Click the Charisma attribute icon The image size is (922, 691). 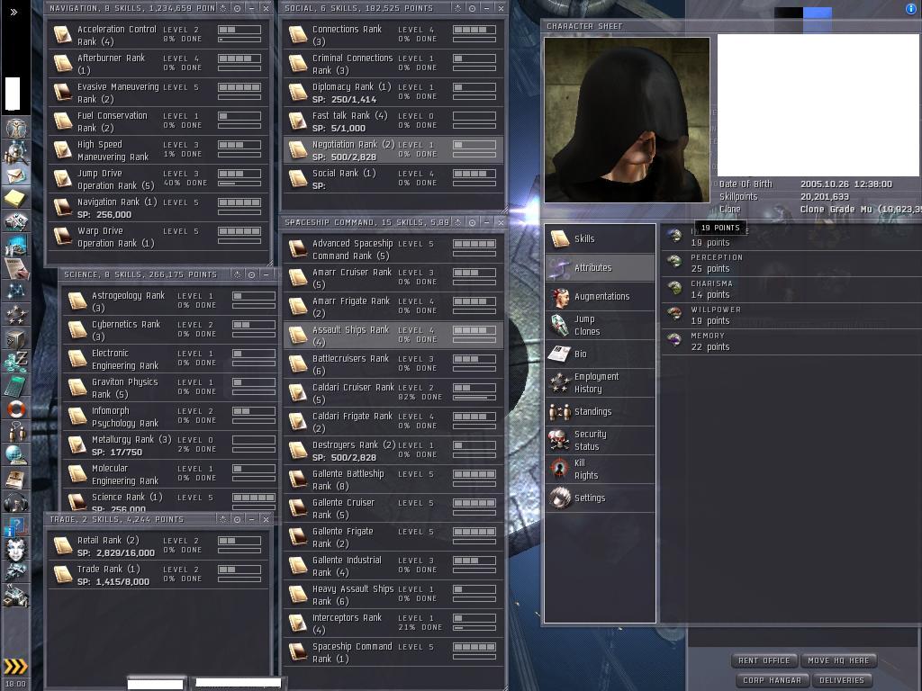(x=674, y=289)
